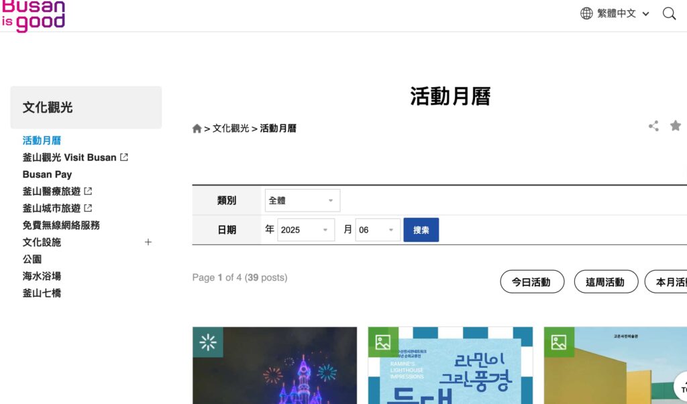Click the image icon on the lighthouse event thumbnail
Viewport: 687px width, 404px height.
pyautogui.click(x=382, y=342)
